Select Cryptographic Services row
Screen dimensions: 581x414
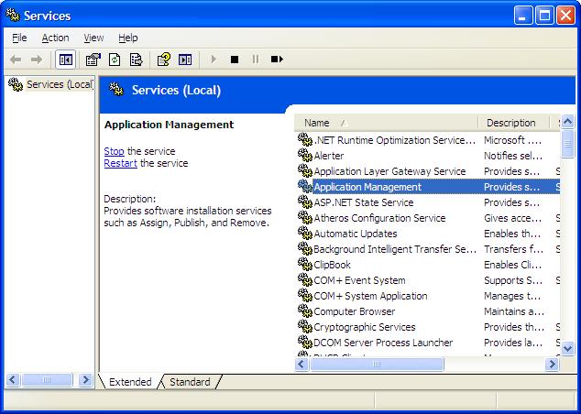428,327
